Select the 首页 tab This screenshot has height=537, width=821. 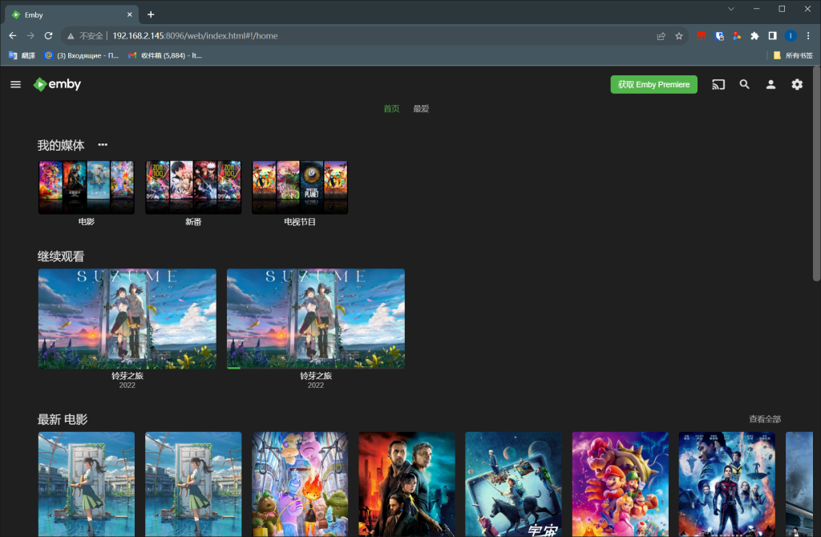[x=391, y=108]
